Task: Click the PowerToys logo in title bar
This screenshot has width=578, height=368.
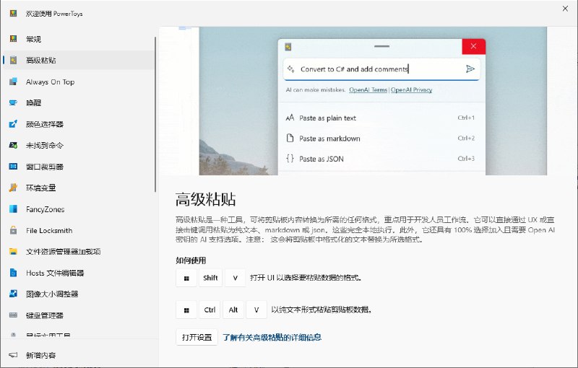Action: tap(13, 14)
